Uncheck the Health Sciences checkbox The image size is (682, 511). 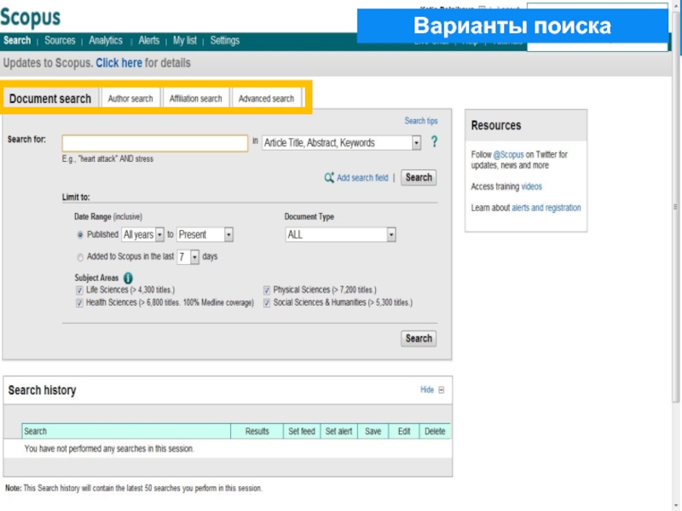79,302
